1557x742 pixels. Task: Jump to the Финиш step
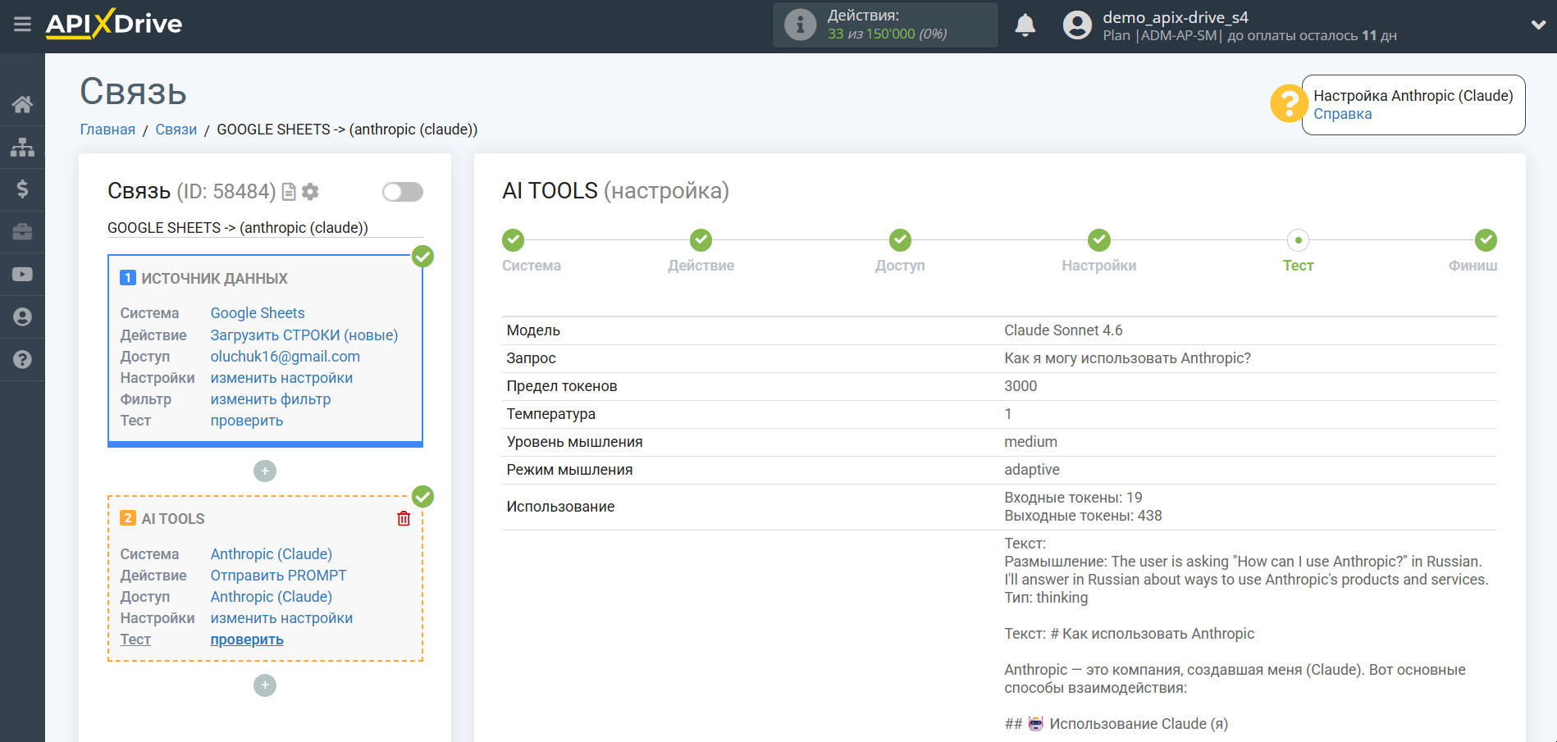[1485, 240]
